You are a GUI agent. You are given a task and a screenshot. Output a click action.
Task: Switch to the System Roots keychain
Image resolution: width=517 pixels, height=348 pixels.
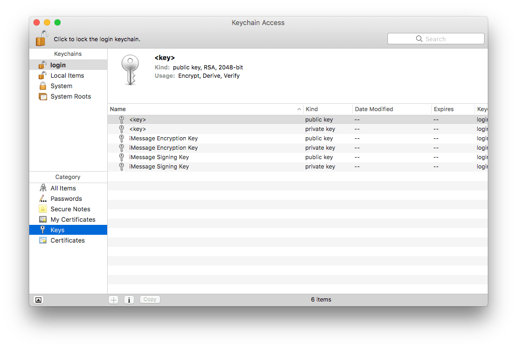(70, 96)
